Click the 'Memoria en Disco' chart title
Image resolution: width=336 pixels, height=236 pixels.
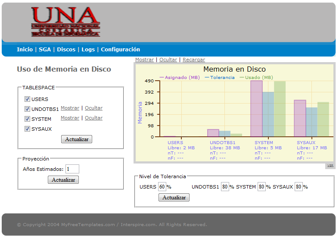pos(234,69)
